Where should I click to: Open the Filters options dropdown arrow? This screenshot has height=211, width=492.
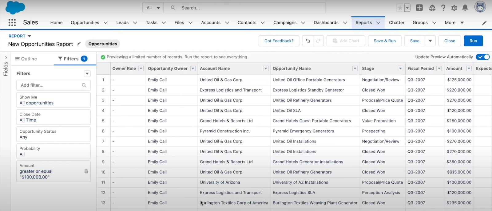click(87, 74)
